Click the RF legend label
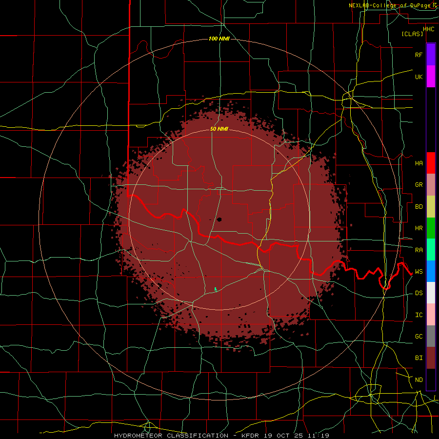 pos(419,55)
